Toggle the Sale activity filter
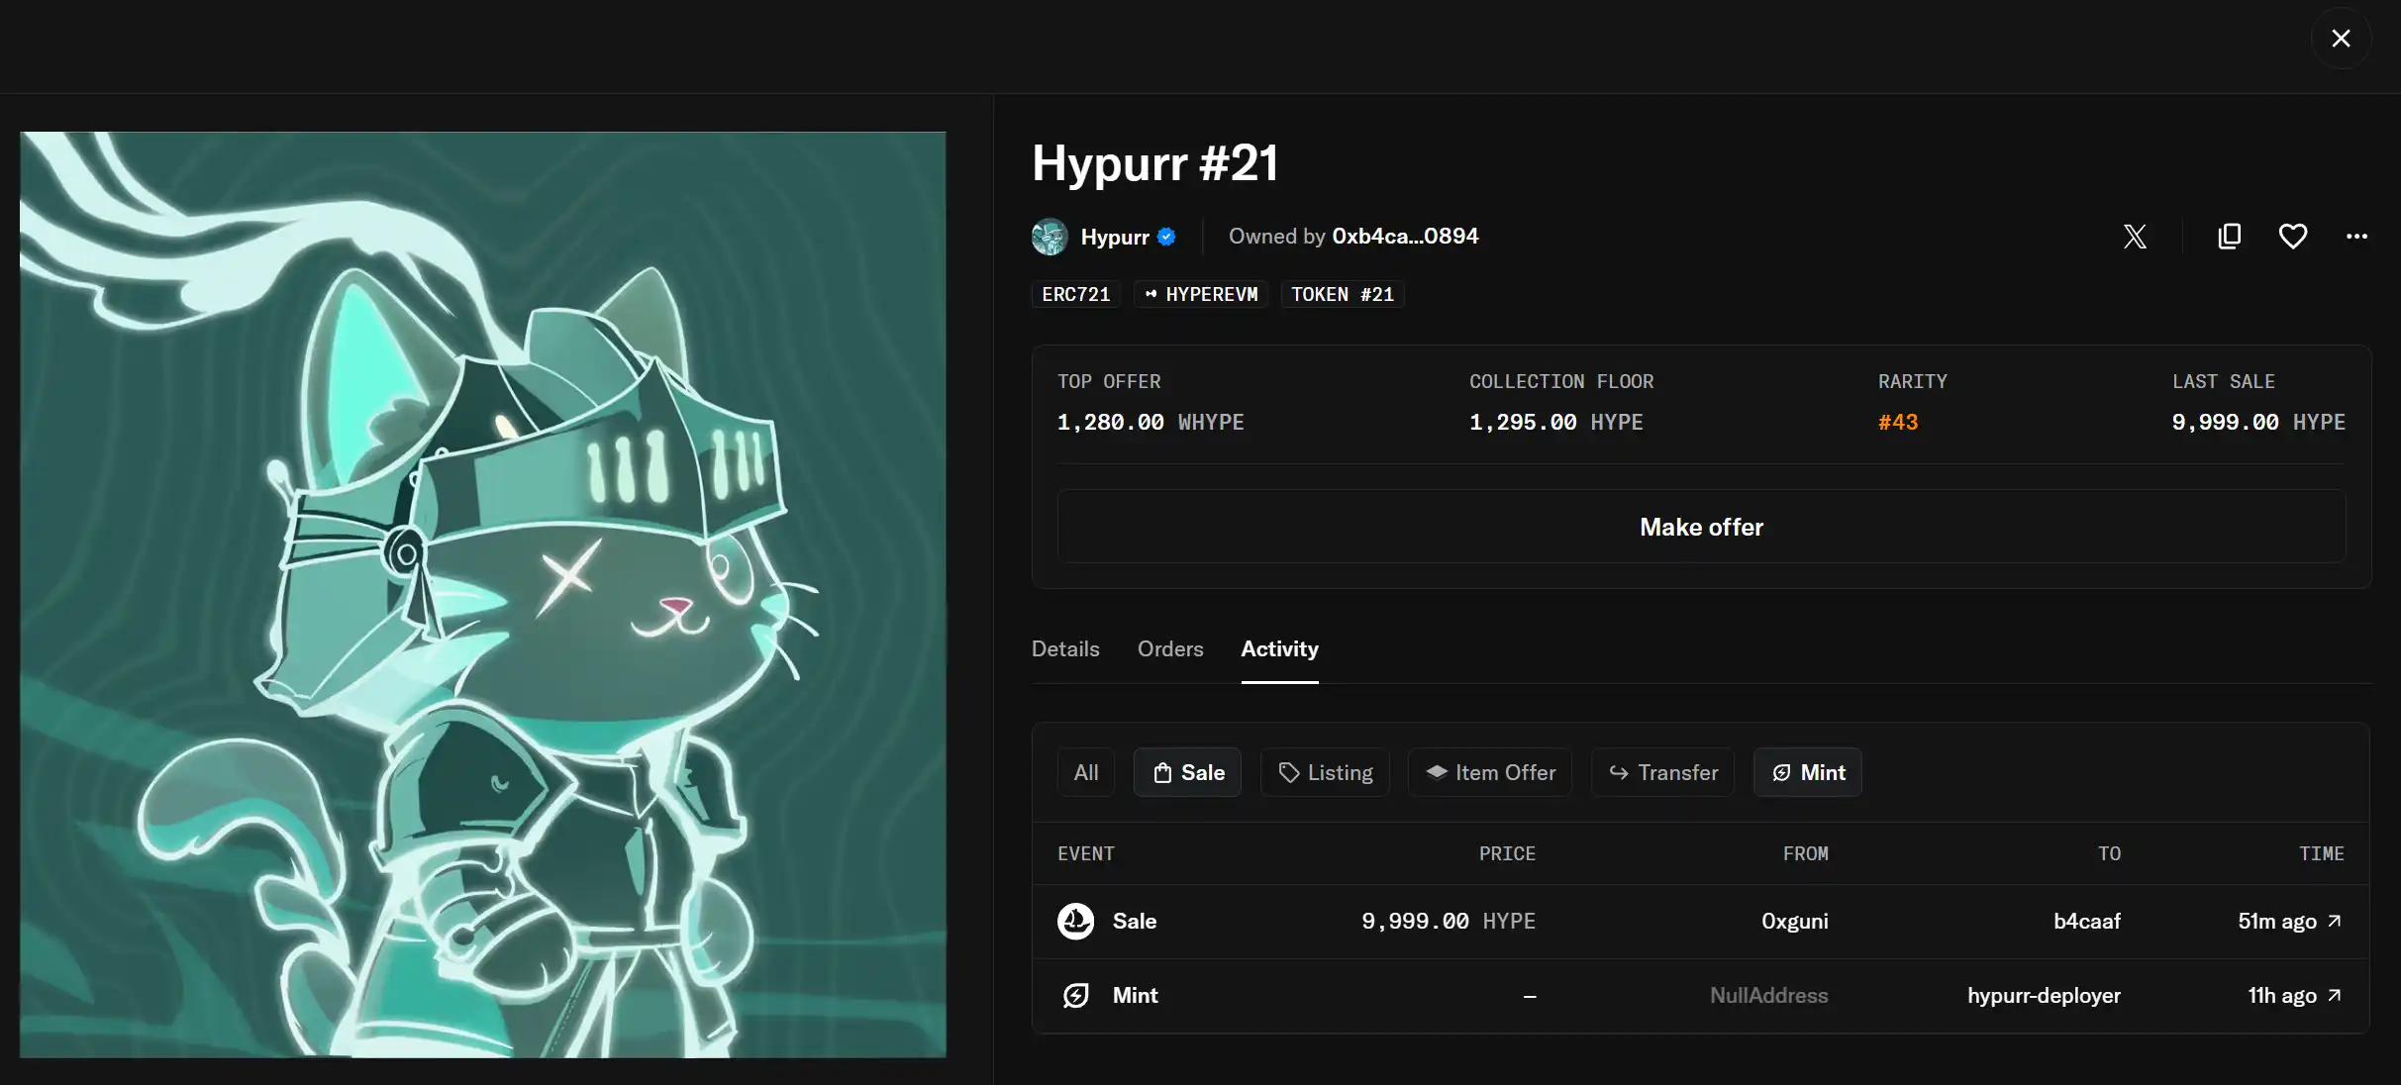 (1187, 772)
